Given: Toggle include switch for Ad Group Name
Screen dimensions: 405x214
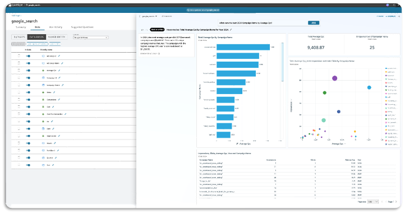Looking at the screenshot, I should point(28,63).
